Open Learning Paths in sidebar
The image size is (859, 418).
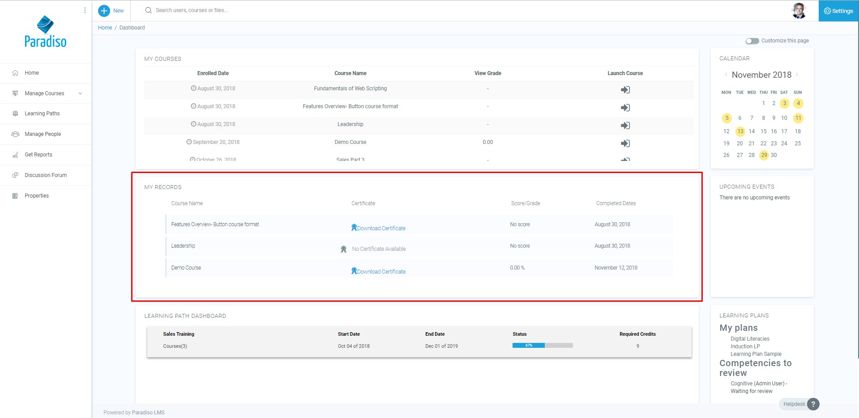[x=42, y=114]
